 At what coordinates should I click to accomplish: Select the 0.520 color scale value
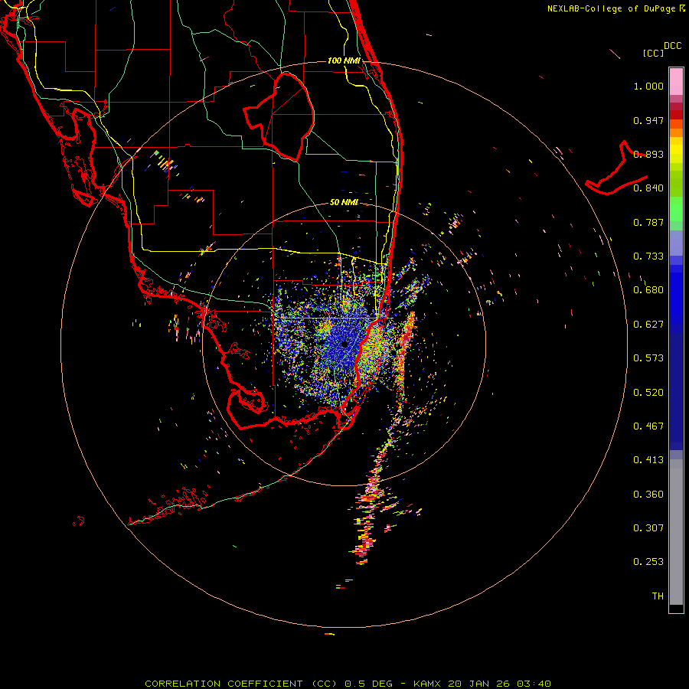[x=648, y=393]
